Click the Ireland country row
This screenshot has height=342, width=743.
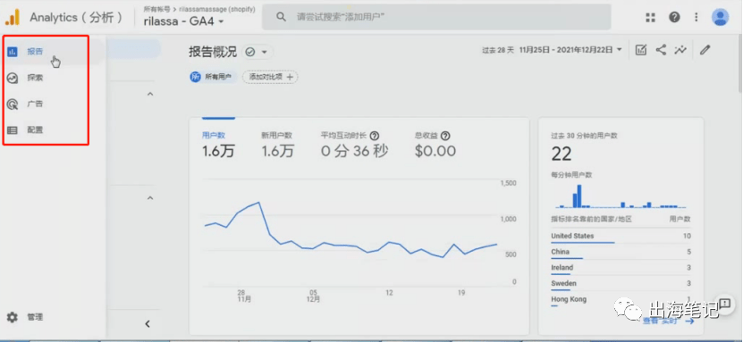[x=621, y=269]
